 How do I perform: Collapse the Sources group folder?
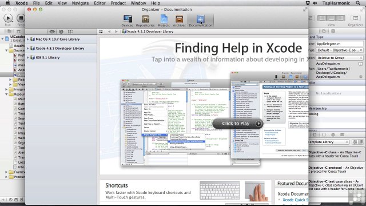[6, 50]
